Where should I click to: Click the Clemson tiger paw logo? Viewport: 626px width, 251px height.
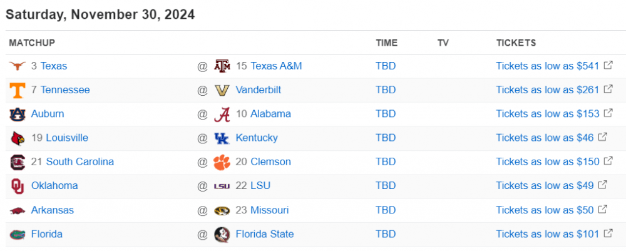[222, 162]
